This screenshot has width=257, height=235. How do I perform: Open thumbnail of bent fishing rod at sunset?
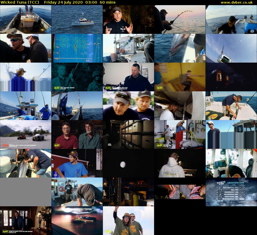click(180, 19)
